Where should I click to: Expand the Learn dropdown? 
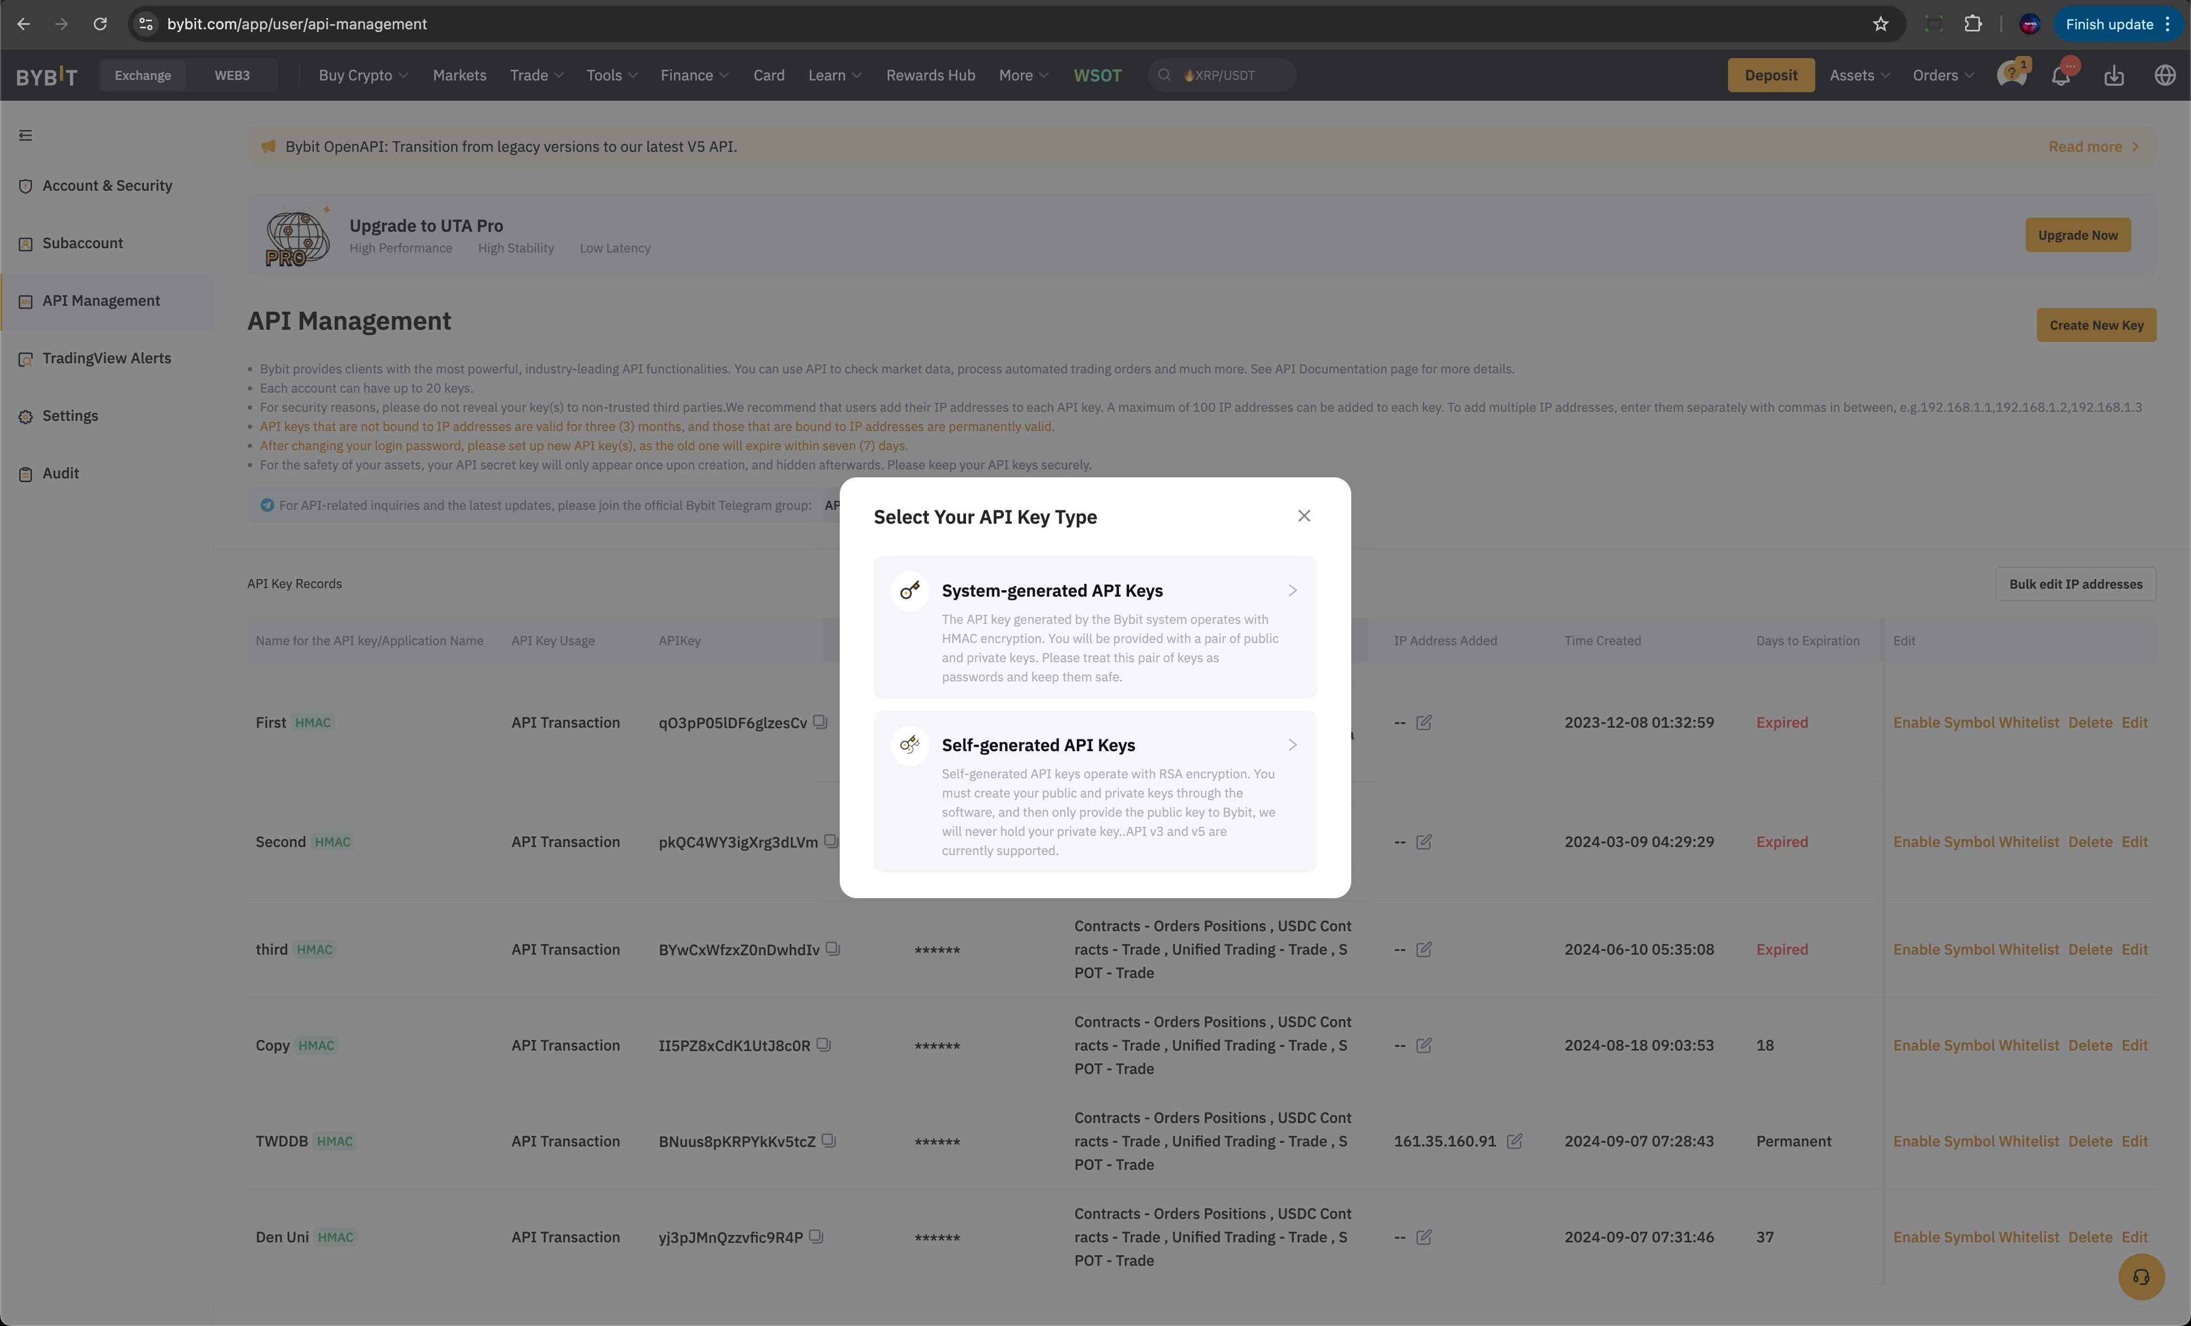pos(835,76)
